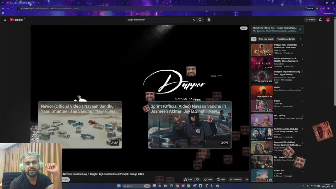Like the video (178K)
Screen dimensions: 336x189
[188, 180]
